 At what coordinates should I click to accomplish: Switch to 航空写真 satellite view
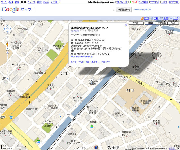click(162, 23)
